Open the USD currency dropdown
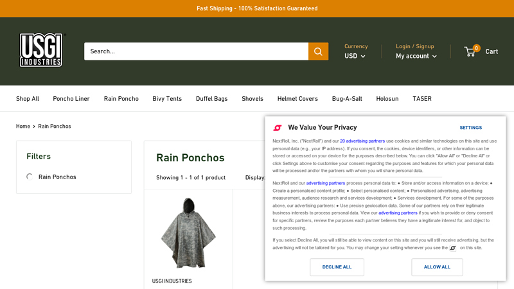 [x=355, y=56]
